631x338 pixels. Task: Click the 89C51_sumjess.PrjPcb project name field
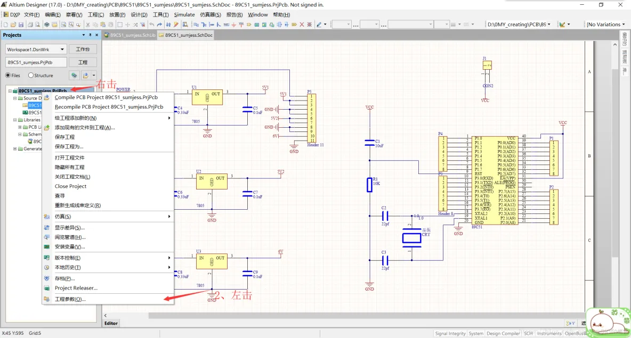(x=35, y=62)
